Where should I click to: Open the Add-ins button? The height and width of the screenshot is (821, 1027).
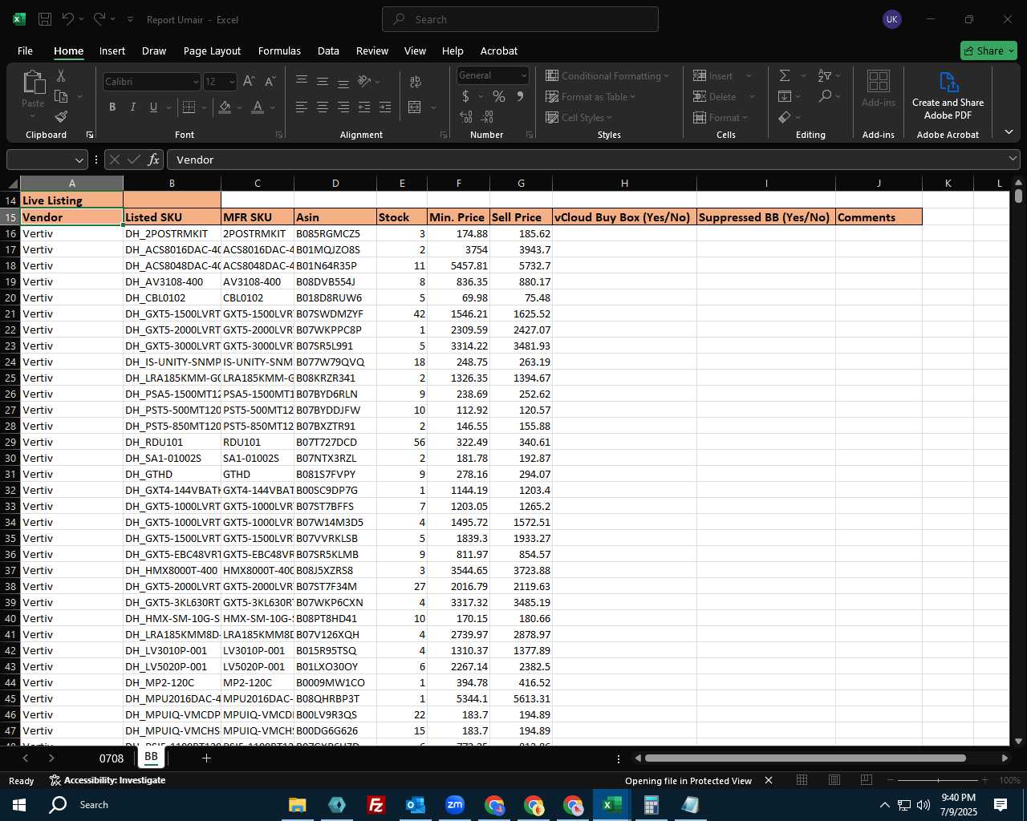[x=879, y=88]
